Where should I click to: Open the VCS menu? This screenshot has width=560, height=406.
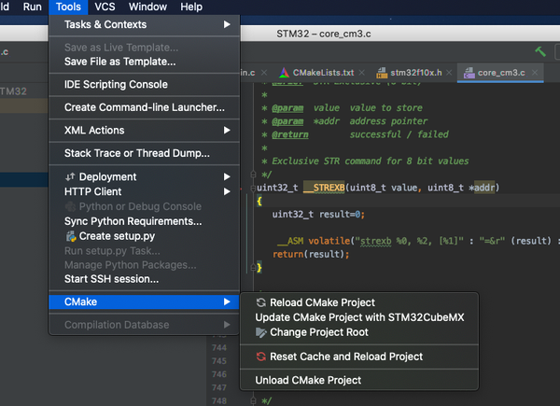click(105, 7)
